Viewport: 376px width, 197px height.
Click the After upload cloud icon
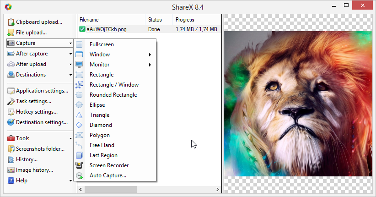[11, 64]
